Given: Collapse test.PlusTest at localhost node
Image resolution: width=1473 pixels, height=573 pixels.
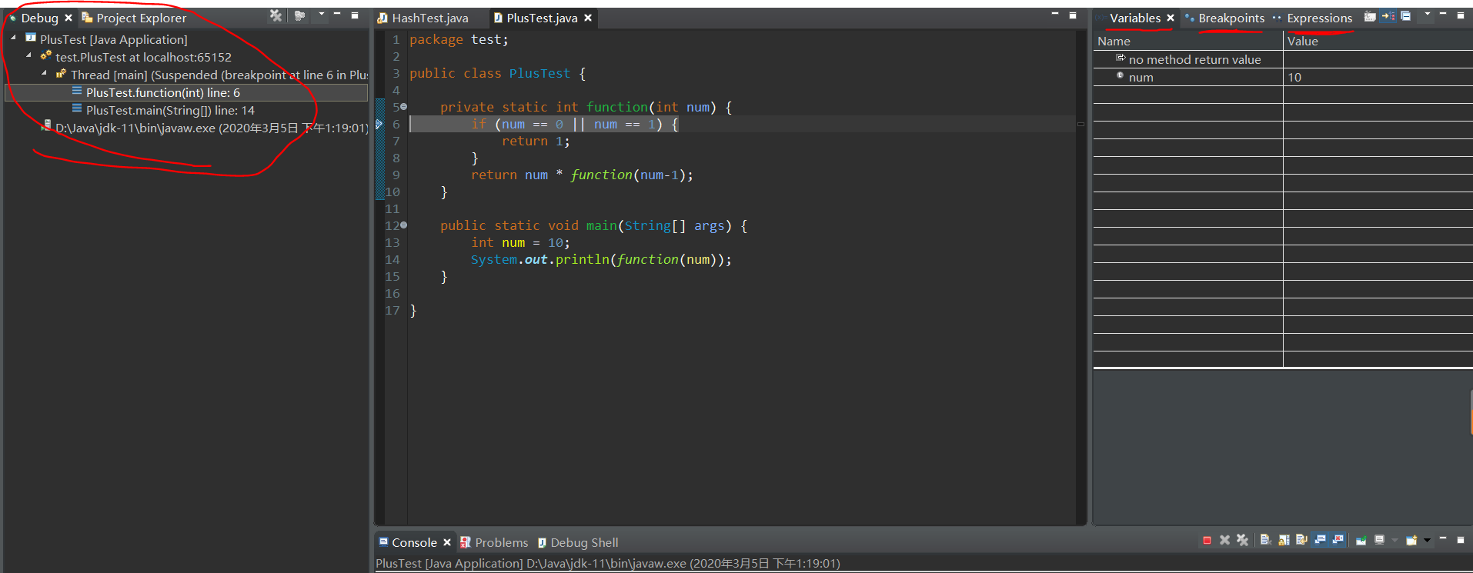Looking at the screenshot, I should coord(28,55).
